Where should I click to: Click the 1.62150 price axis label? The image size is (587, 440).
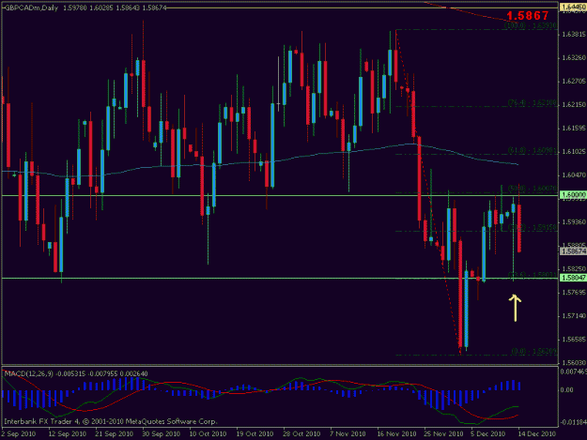coord(574,105)
